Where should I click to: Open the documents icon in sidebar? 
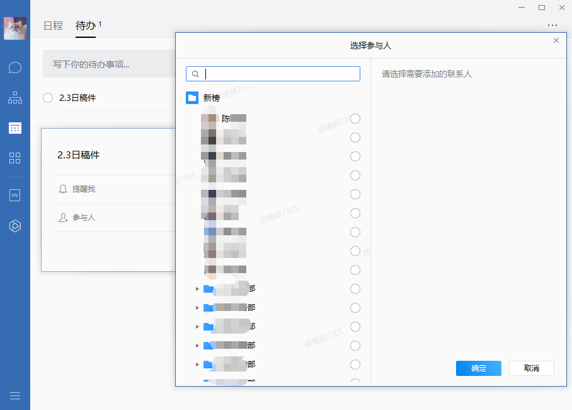(15, 196)
